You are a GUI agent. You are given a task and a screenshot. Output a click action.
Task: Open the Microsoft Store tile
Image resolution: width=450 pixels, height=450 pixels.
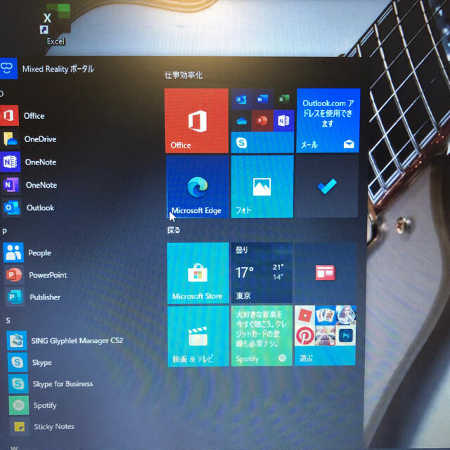point(198,273)
